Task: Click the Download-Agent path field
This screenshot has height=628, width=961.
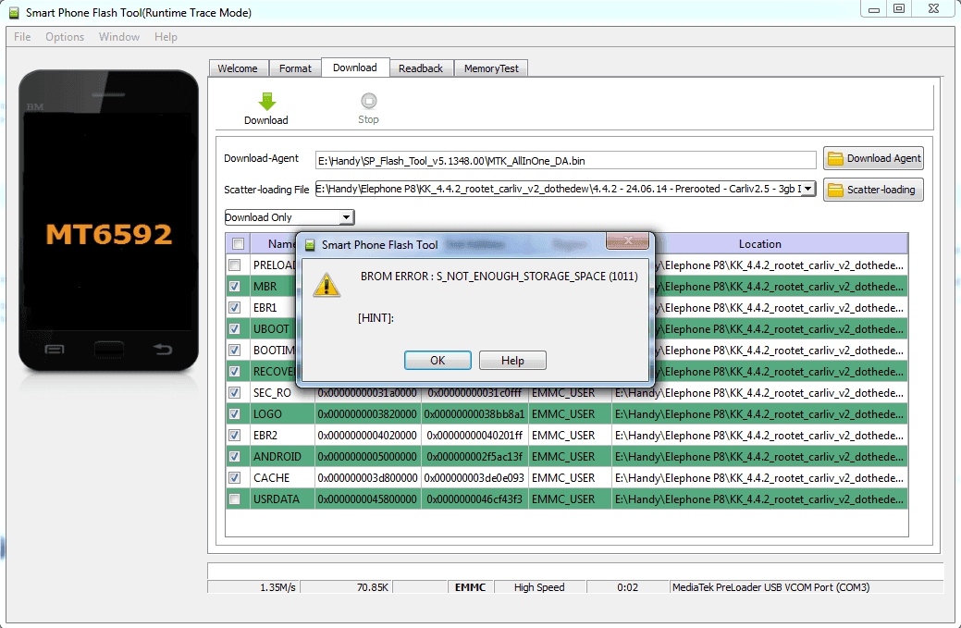Action: pos(566,161)
